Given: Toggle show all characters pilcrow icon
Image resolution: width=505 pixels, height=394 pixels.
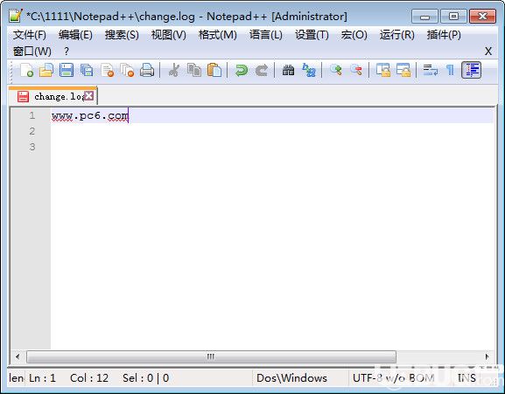Looking at the screenshot, I should click(x=450, y=70).
